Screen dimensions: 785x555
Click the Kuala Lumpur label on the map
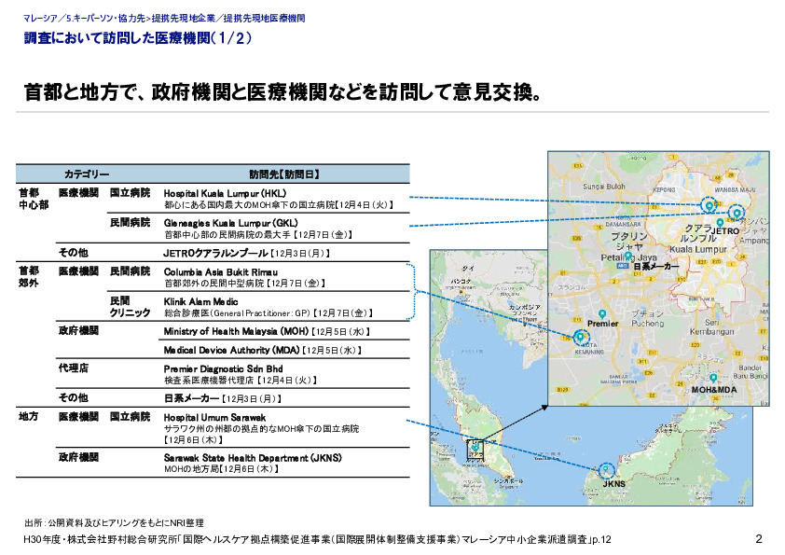[x=698, y=249]
